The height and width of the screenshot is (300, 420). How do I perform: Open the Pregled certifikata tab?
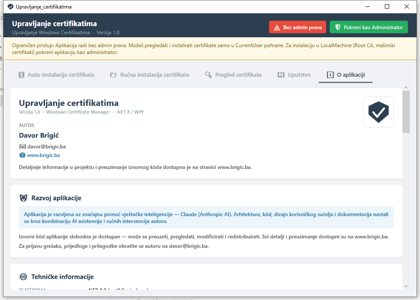pyautogui.click(x=233, y=75)
